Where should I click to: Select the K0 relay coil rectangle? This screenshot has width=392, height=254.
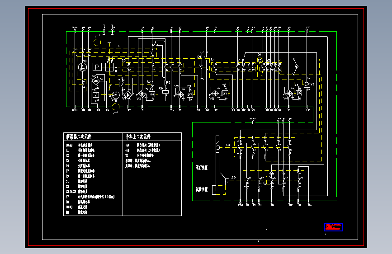click(x=165, y=91)
